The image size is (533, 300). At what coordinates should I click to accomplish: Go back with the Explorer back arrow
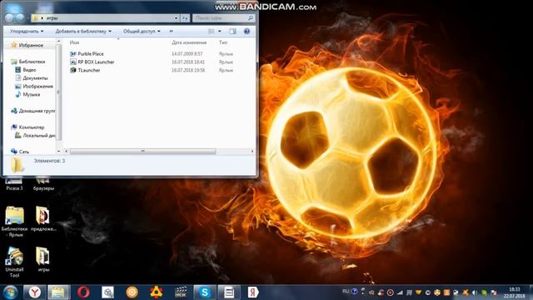click(x=9, y=17)
